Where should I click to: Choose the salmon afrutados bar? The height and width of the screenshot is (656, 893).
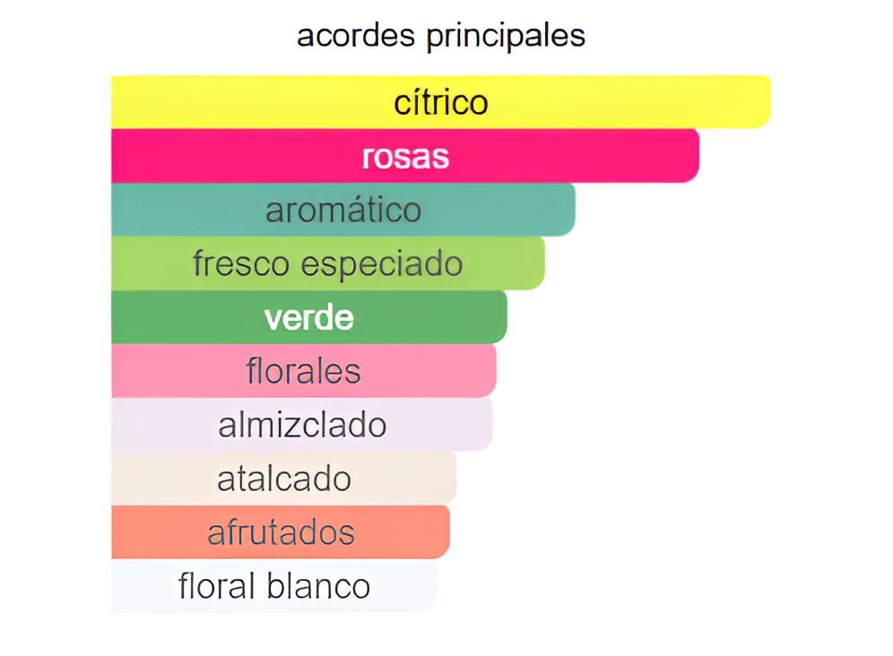tap(281, 531)
